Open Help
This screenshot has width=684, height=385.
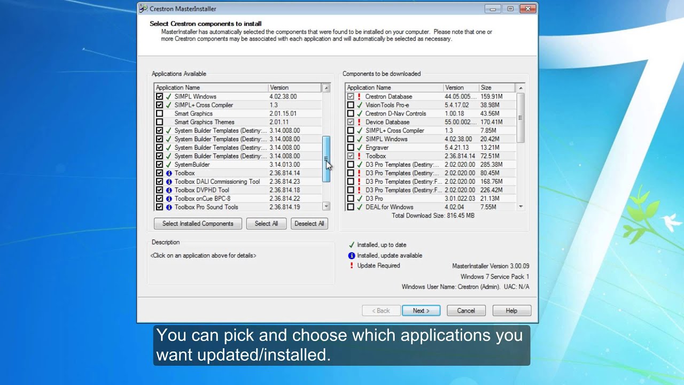(x=511, y=311)
